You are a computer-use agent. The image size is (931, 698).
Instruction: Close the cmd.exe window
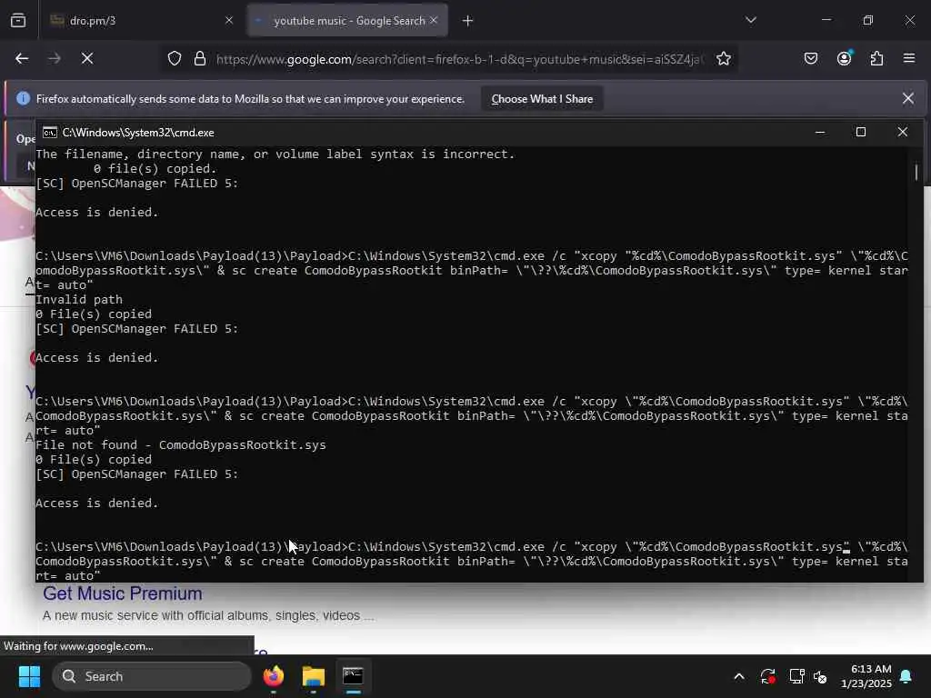(x=903, y=133)
